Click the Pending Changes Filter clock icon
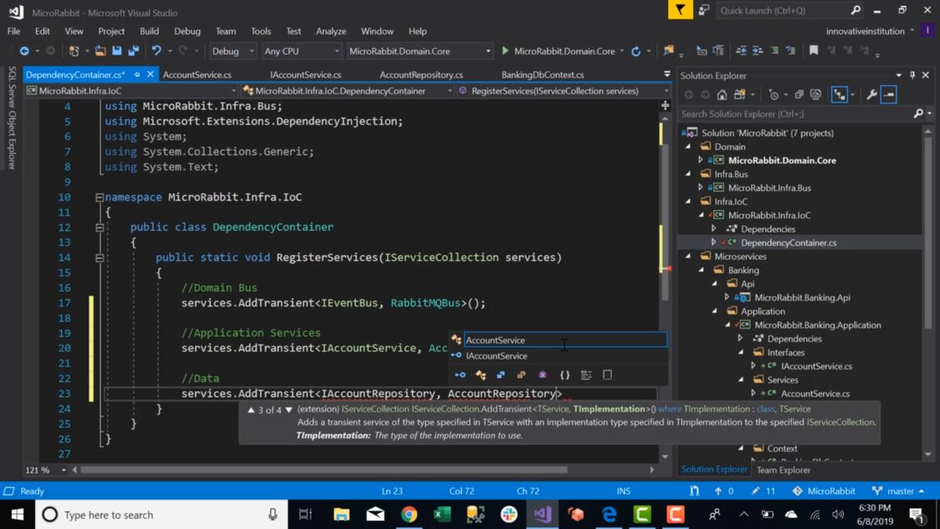 point(773,95)
